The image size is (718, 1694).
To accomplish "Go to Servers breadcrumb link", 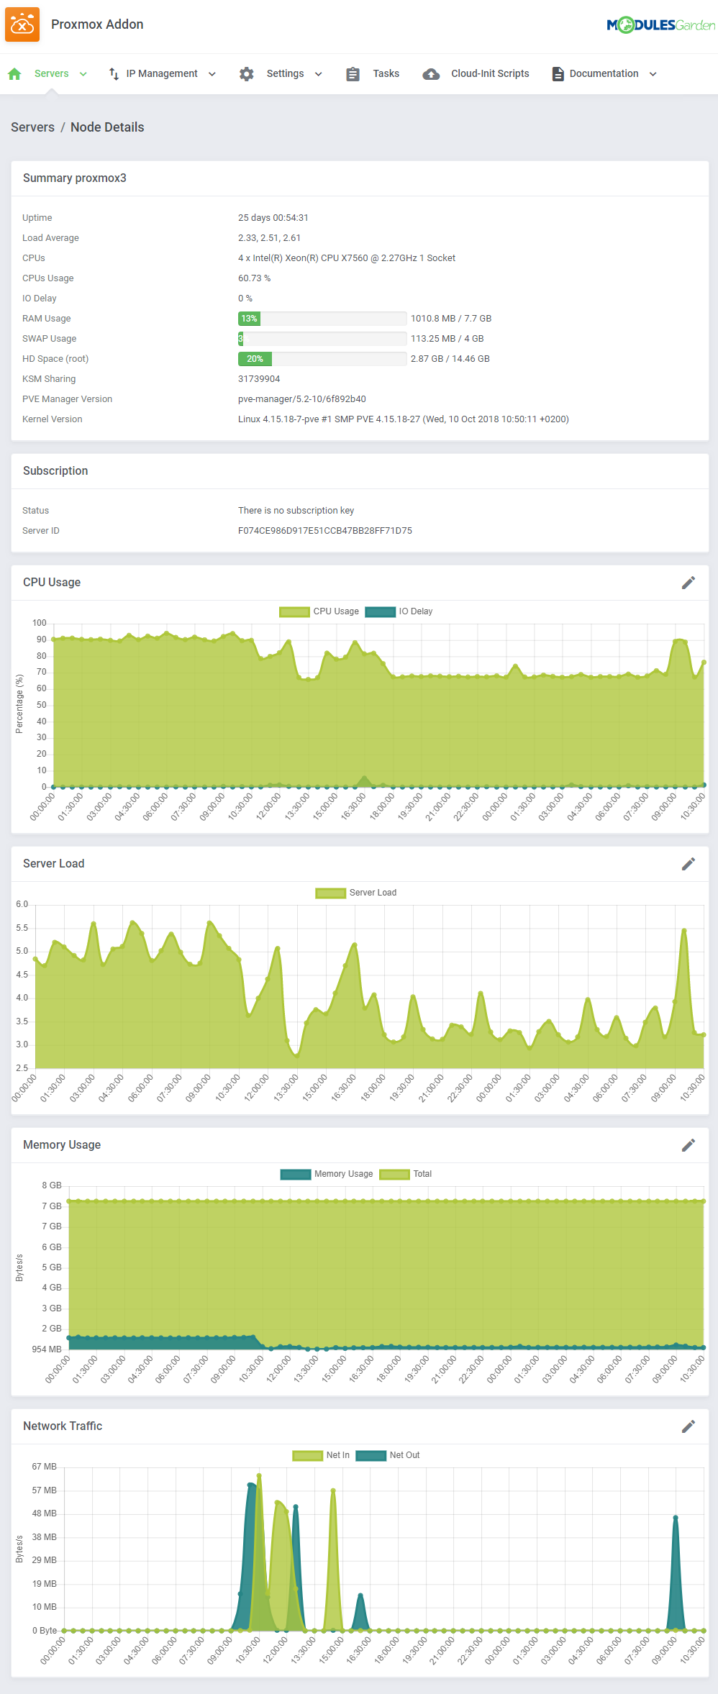I will pos(32,127).
